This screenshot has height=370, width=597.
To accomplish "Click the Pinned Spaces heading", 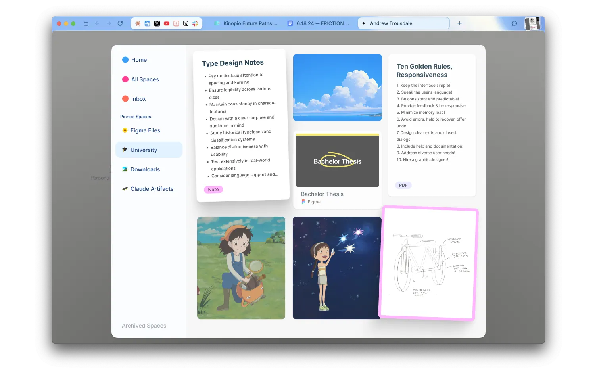I will (136, 117).
